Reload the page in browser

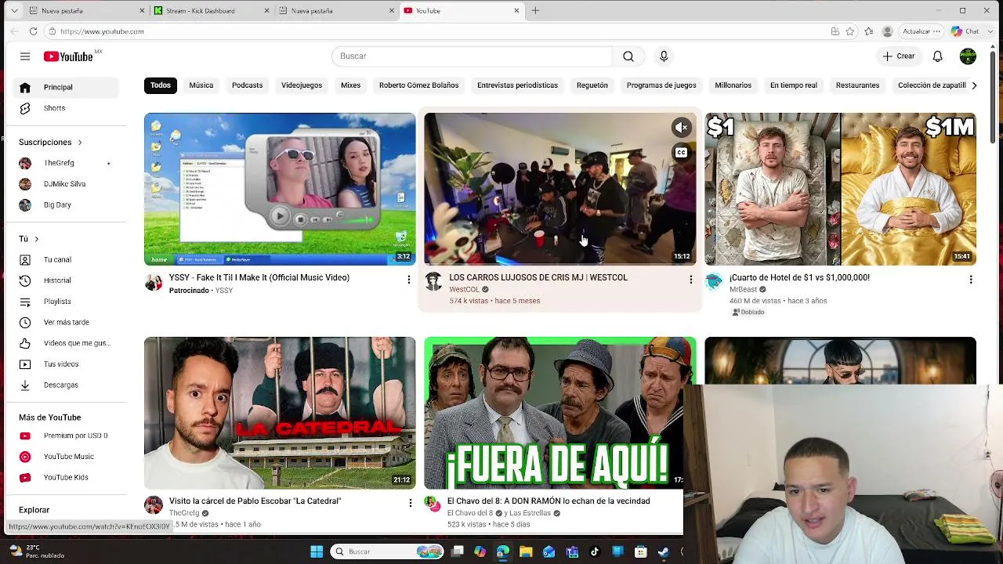tap(33, 31)
